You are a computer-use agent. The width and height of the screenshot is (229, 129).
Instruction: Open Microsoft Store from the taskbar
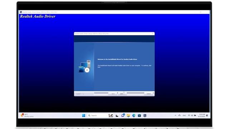(139, 115)
